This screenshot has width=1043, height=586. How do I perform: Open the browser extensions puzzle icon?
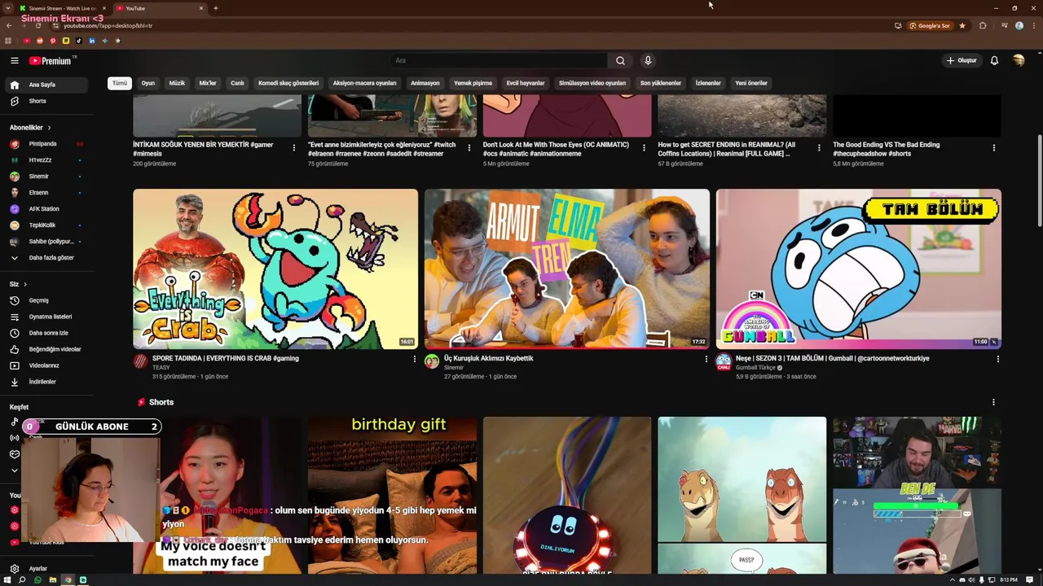point(983,25)
